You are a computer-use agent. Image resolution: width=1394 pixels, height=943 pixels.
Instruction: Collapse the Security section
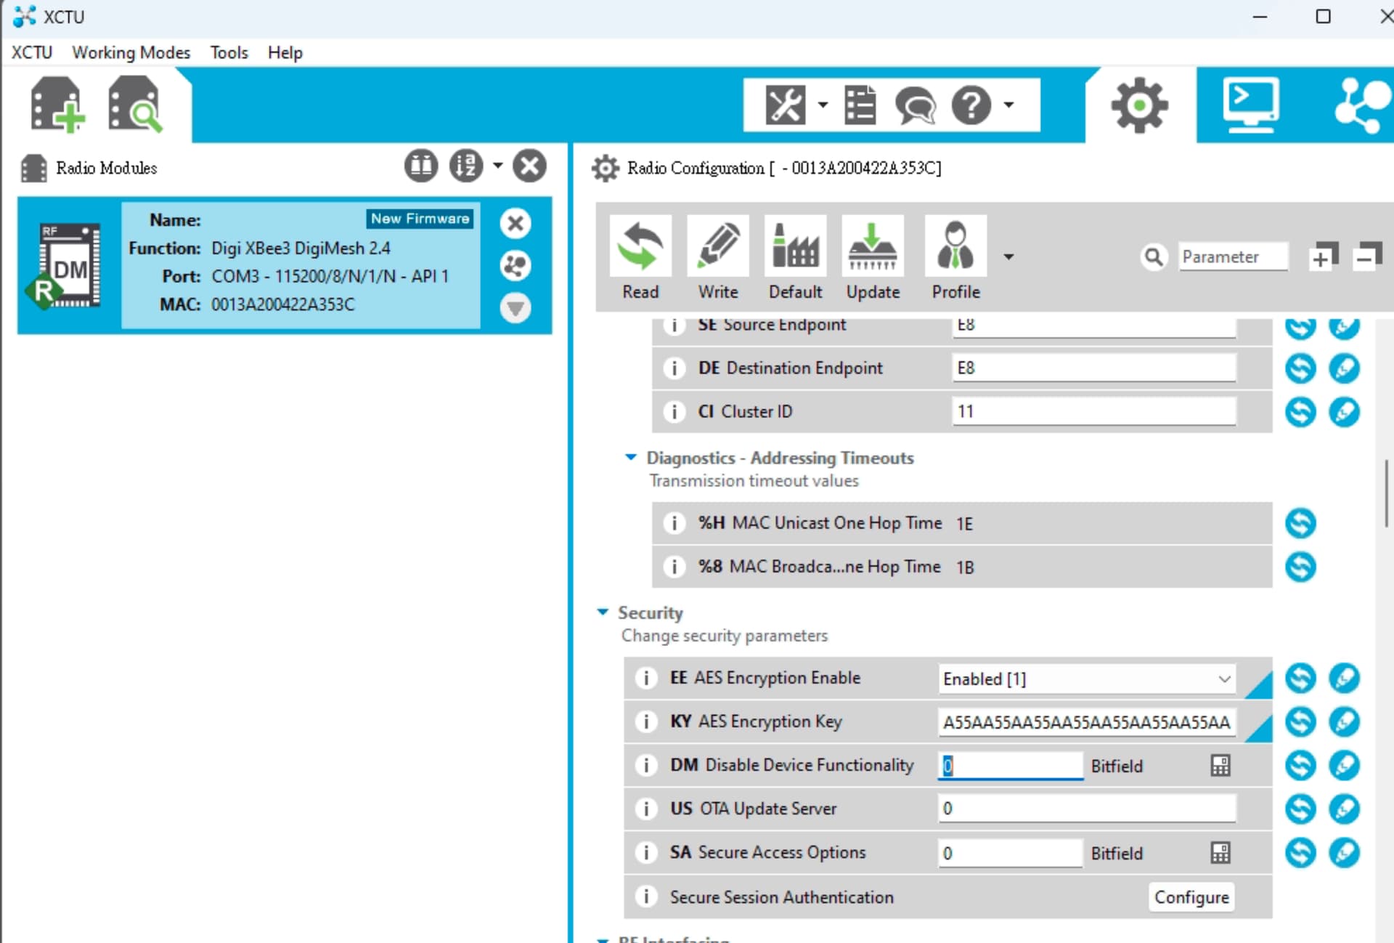coord(603,612)
